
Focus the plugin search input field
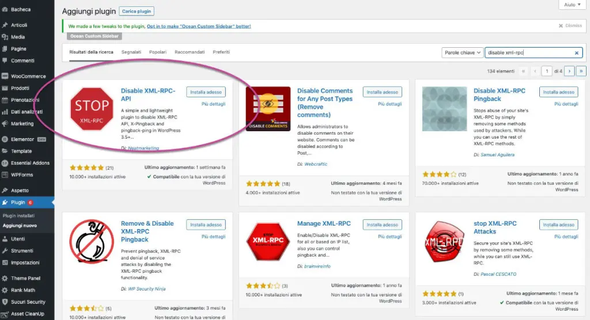coord(530,52)
